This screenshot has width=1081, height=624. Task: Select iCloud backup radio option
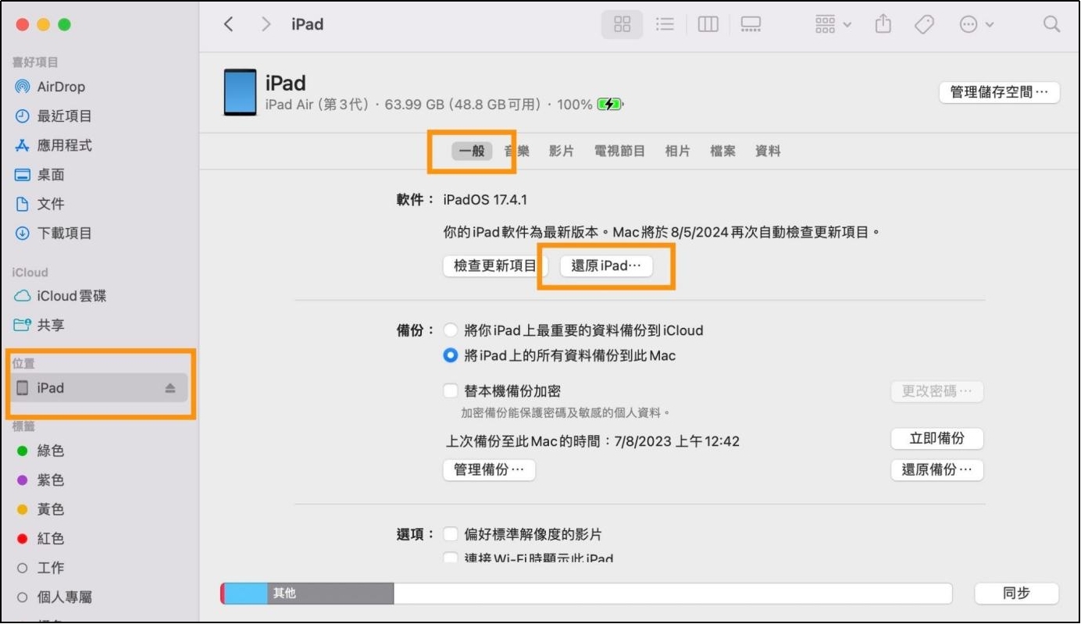click(451, 330)
